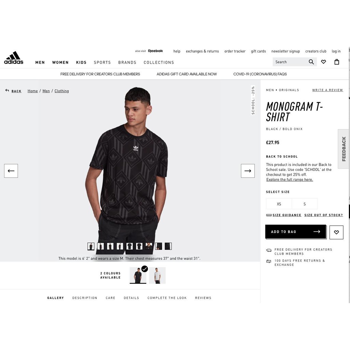Switch to the REVIEWS tab

(203, 298)
